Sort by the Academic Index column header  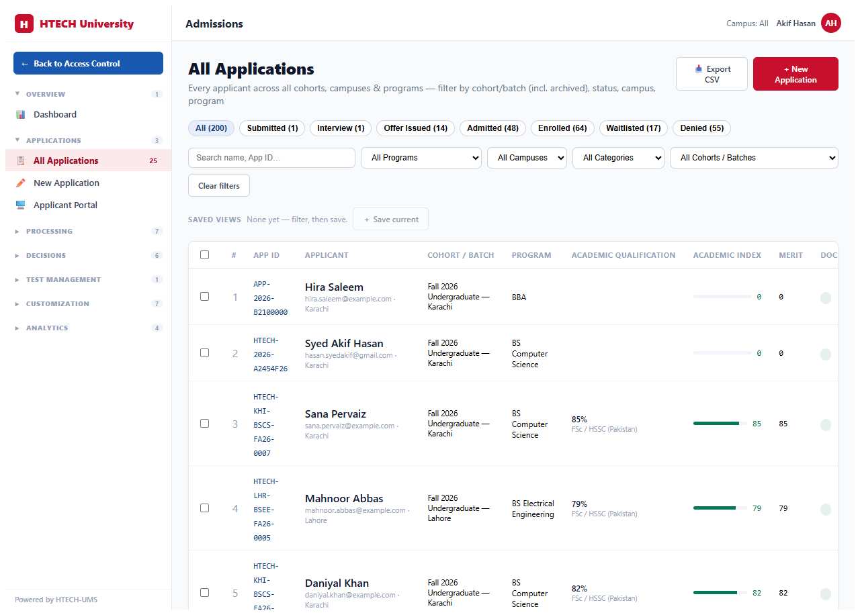(727, 255)
